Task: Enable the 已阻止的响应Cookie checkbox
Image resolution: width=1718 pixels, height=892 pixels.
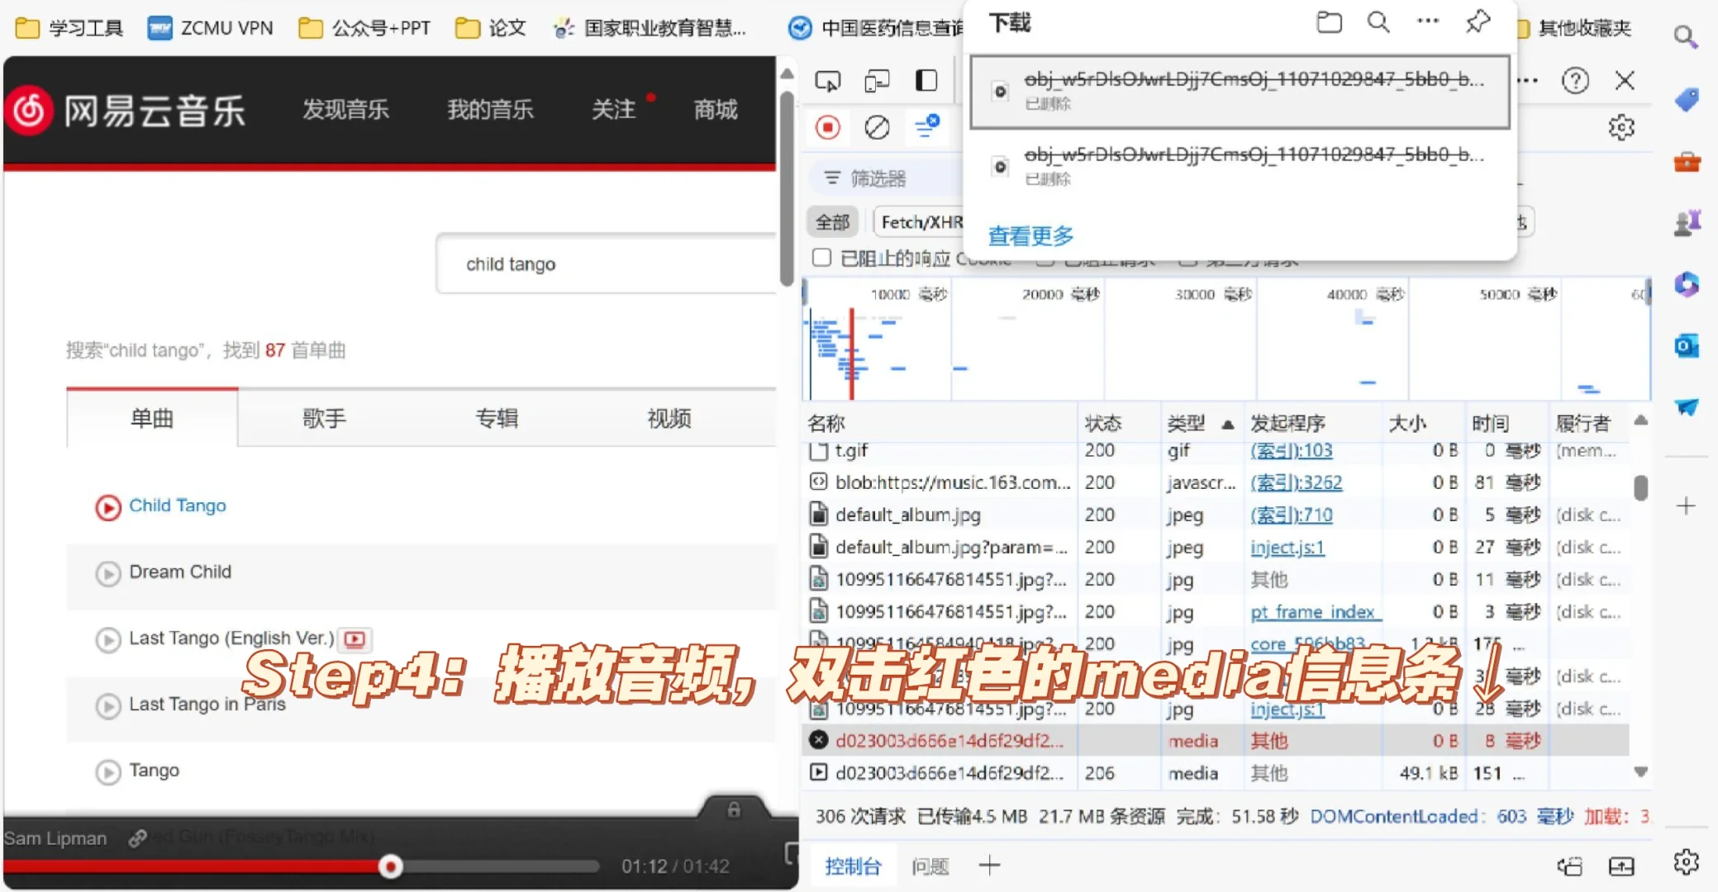Action: (x=821, y=259)
